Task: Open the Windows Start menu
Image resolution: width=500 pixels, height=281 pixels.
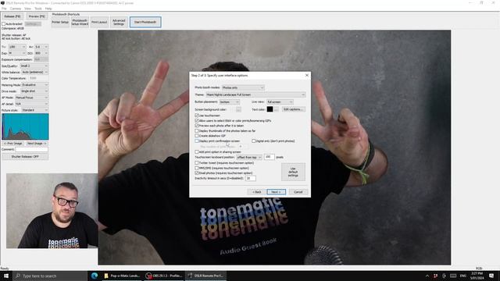Action: click(5, 276)
